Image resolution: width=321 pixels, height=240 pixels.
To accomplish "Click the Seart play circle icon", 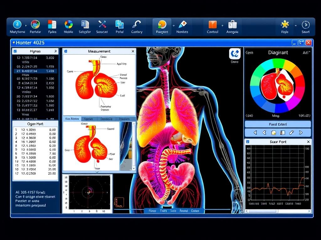I will click(x=305, y=25).
